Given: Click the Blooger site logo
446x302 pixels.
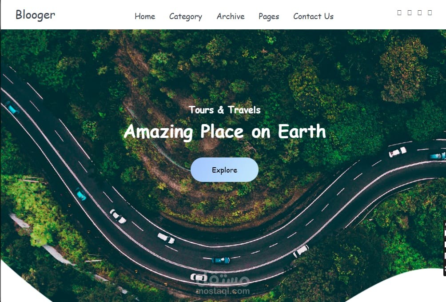Looking at the screenshot, I should click(35, 15).
